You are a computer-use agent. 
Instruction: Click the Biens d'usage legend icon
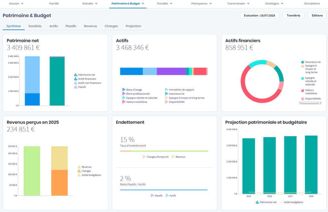124,90
